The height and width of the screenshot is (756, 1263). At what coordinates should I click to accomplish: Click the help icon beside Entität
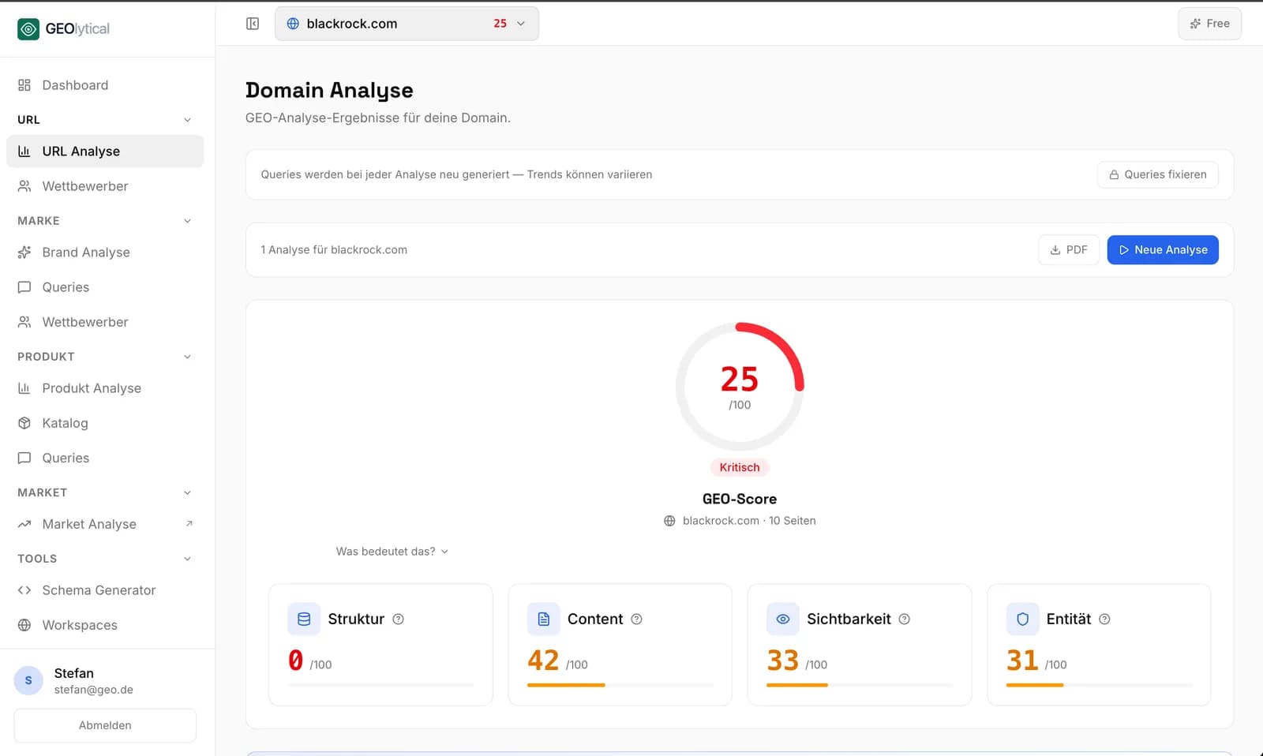coord(1105,619)
